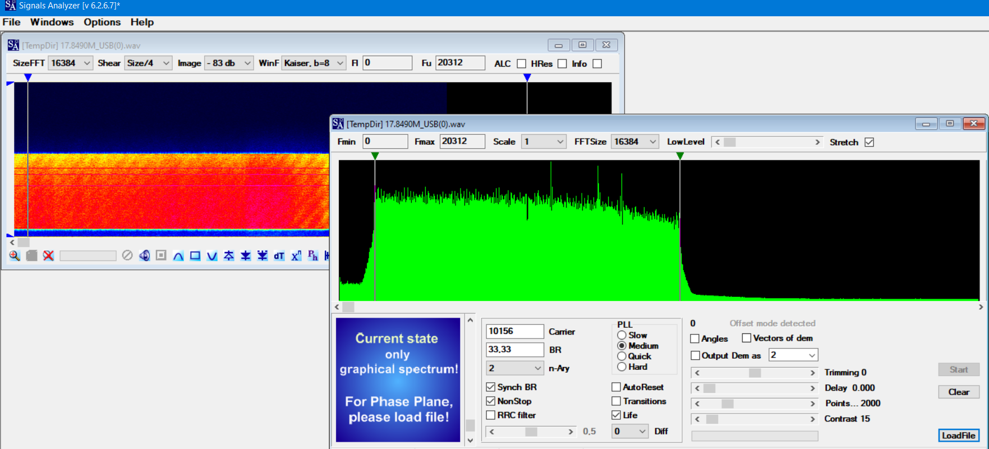This screenshot has height=449, width=989.
Task: Click the LoadFile button
Action: click(x=958, y=436)
